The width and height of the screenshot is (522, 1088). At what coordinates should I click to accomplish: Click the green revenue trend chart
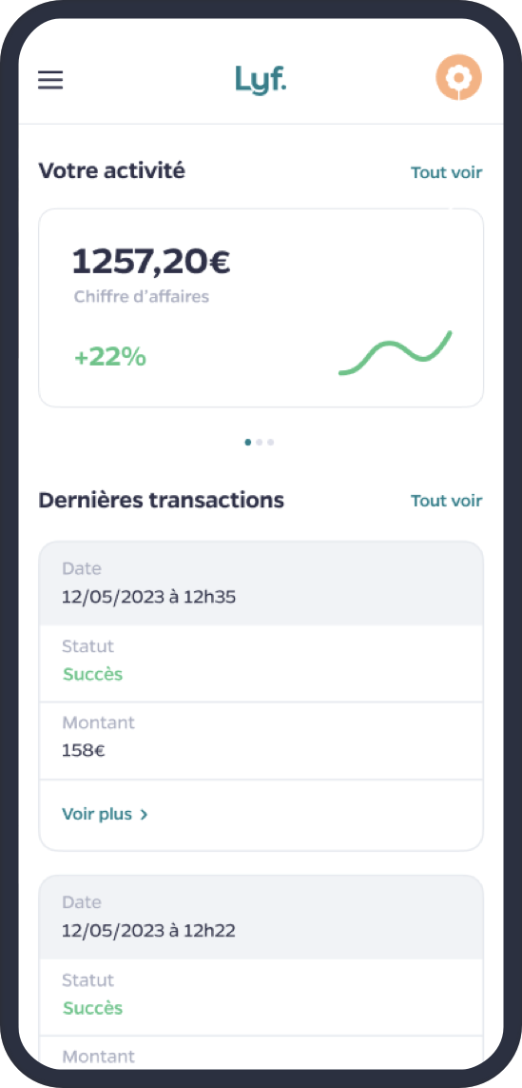pyautogui.click(x=396, y=354)
